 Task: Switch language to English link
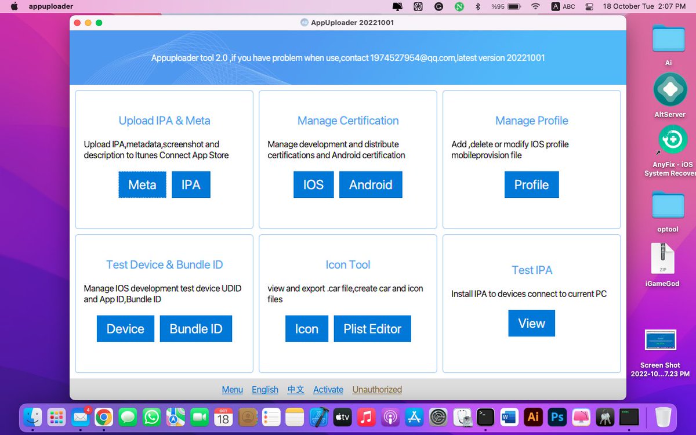click(x=265, y=390)
